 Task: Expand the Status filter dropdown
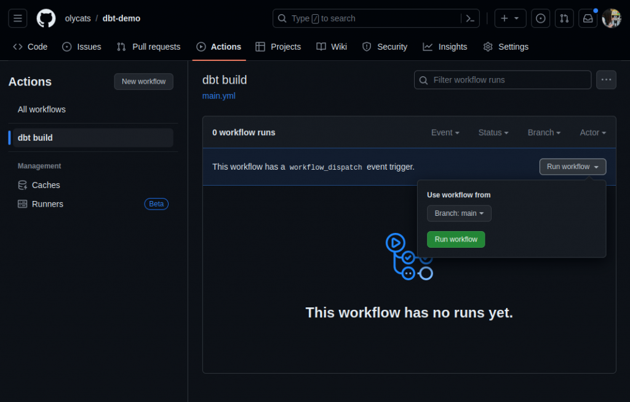(493, 133)
